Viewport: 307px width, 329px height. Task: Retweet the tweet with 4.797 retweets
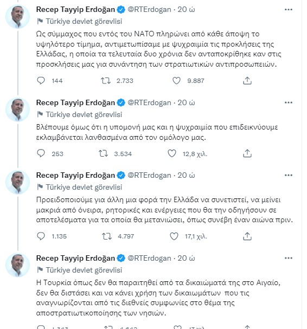tap(107, 236)
